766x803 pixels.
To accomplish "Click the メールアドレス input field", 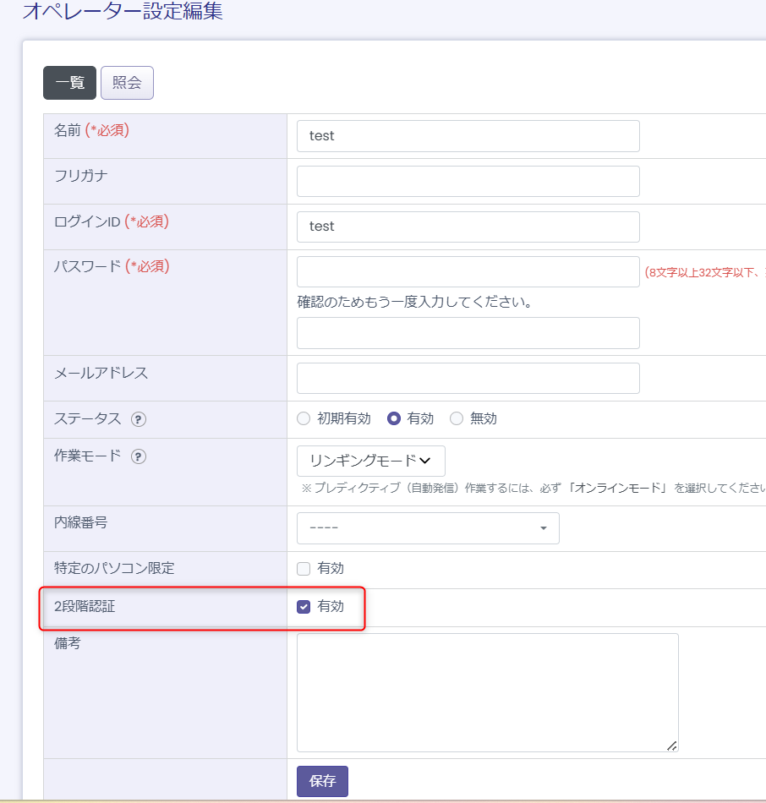I will [x=468, y=378].
